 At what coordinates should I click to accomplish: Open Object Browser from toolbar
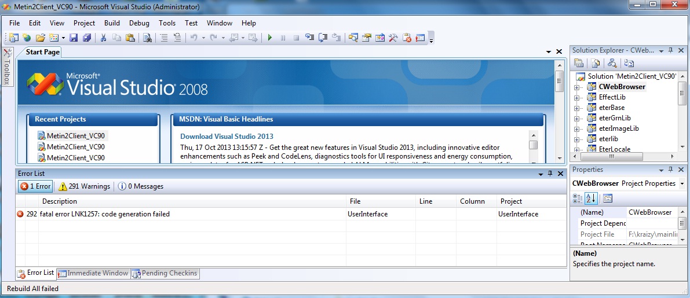pyautogui.click(x=380, y=38)
